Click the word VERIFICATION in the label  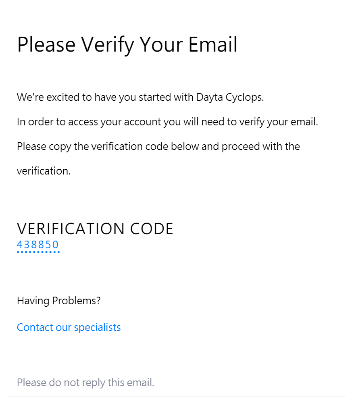71,229
